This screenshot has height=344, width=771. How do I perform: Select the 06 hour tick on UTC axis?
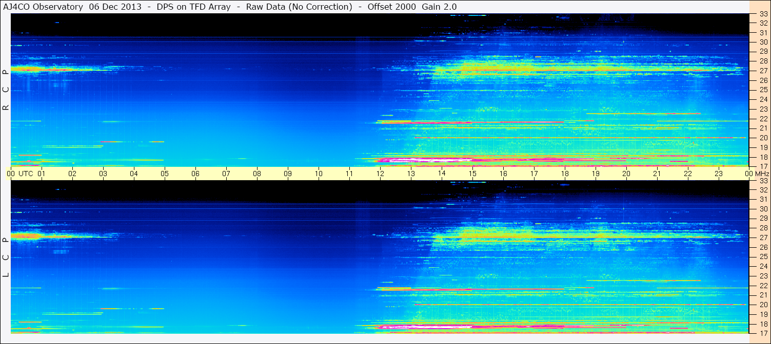coord(195,174)
